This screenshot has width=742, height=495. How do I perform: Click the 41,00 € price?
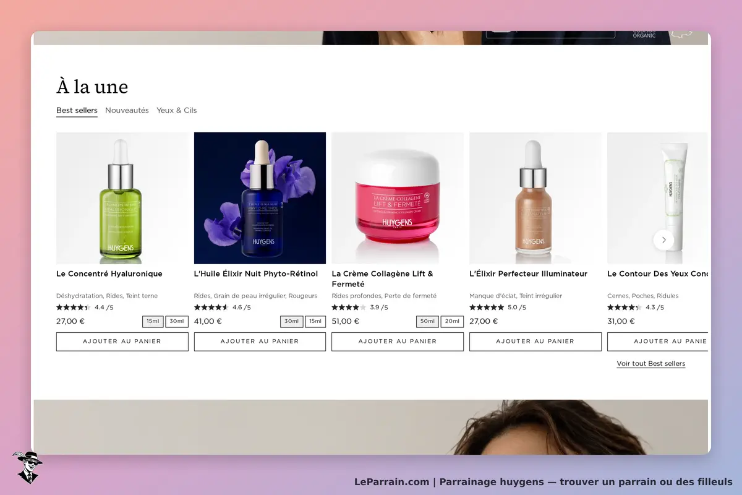[x=208, y=321]
